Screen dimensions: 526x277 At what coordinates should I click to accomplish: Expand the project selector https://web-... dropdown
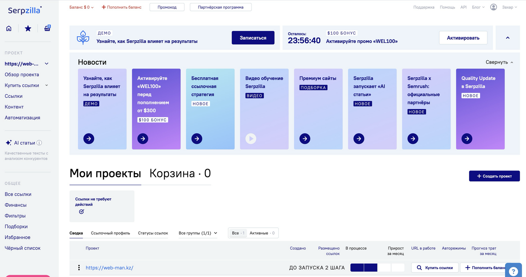click(27, 64)
